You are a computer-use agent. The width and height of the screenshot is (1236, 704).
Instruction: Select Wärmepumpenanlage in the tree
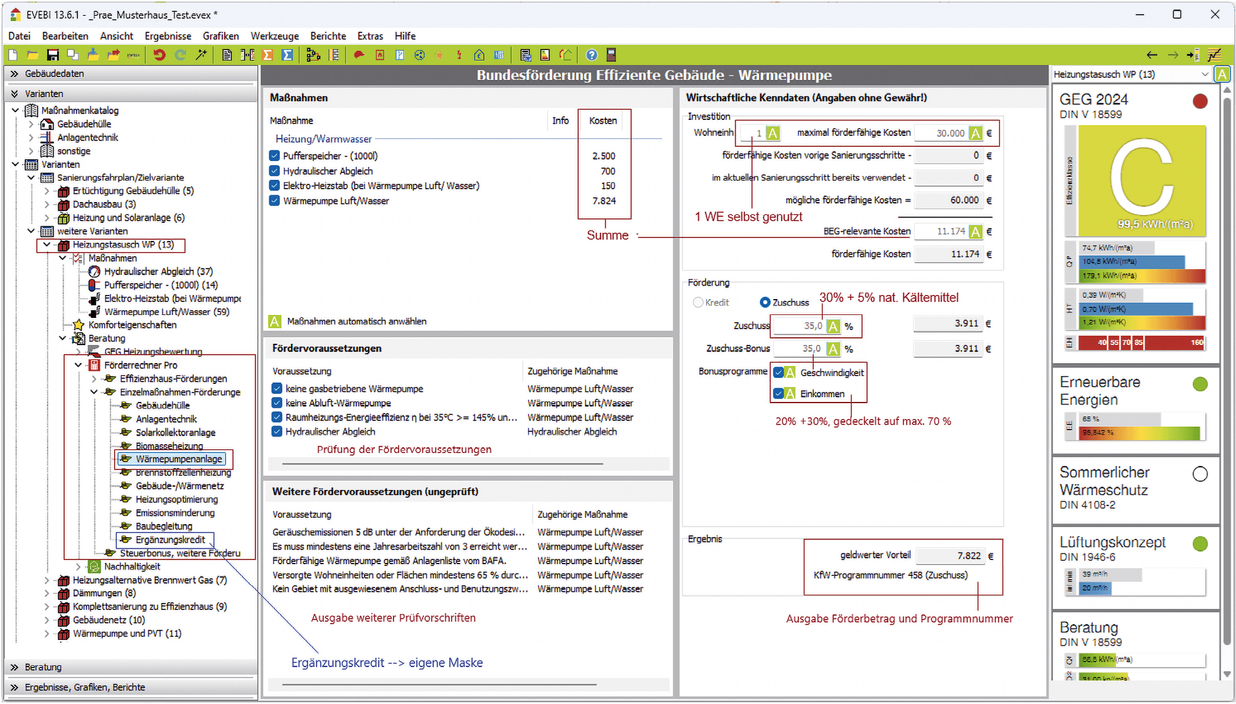coord(179,459)
